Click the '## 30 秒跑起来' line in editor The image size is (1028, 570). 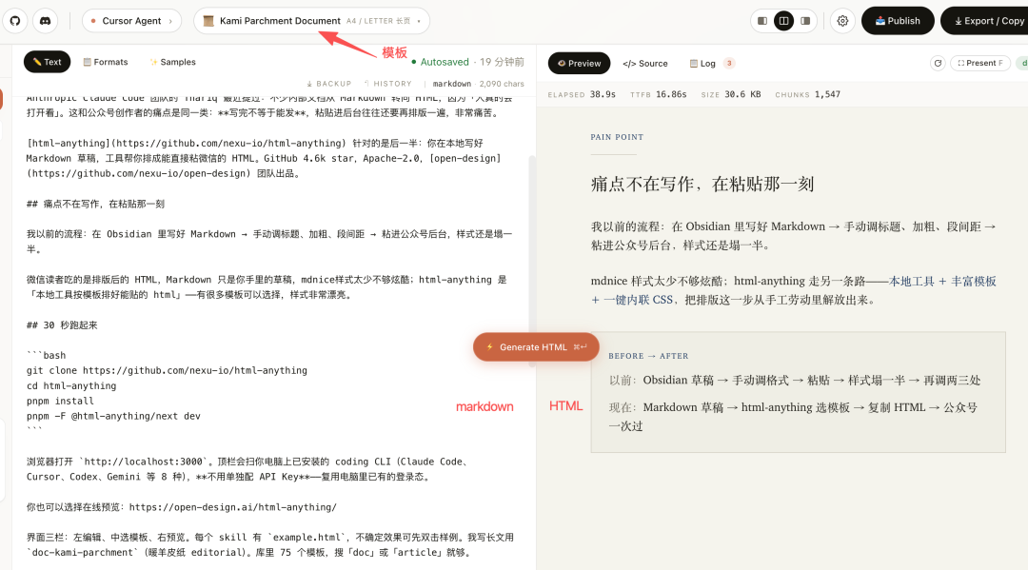62,324
